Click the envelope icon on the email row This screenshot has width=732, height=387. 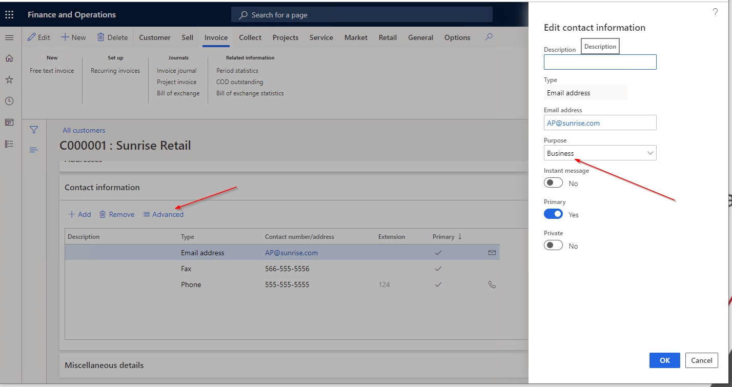492,252
